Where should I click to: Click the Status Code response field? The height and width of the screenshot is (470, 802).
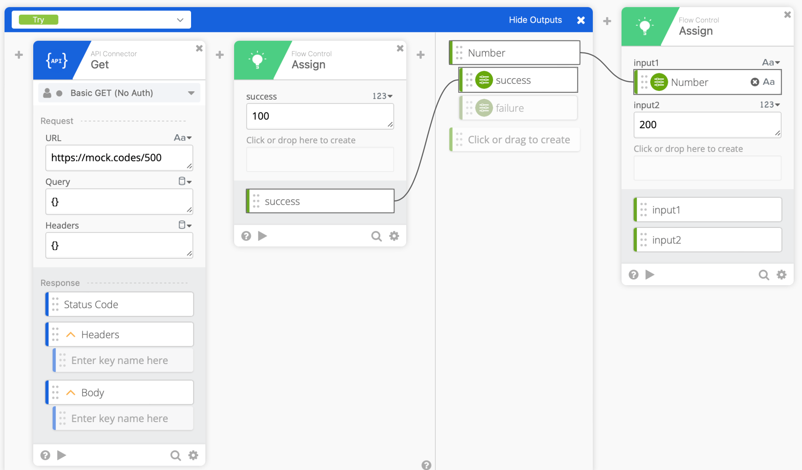(119, 304)
